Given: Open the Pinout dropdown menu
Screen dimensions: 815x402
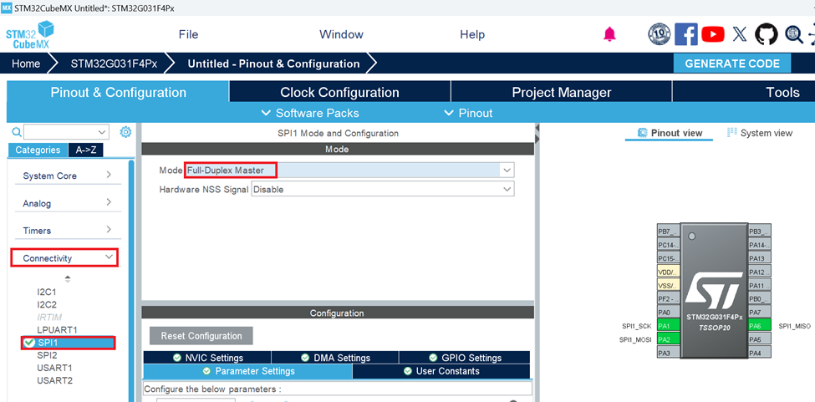Looking at the screenshot, I should point(468,113).
